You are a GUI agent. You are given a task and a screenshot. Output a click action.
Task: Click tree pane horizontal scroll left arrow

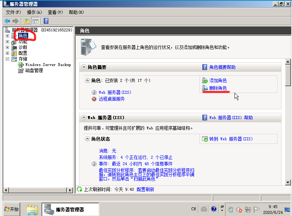6,190
